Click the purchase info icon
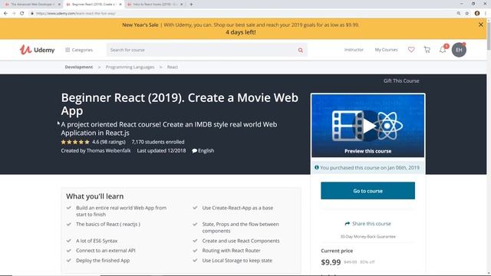Image resolution: width=491 pixels, height=276 pixels. click(317, 167)
